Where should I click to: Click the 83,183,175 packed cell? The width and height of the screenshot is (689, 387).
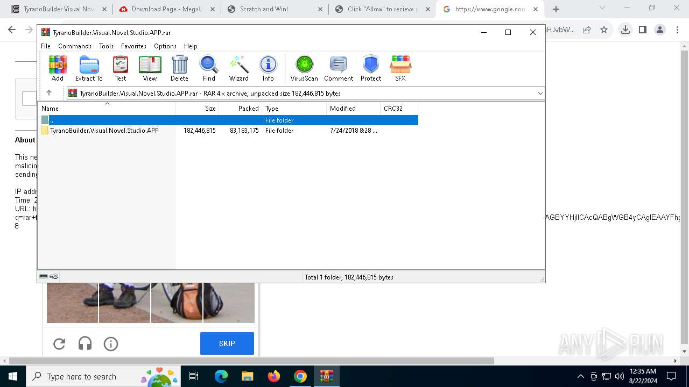(244, 131)
